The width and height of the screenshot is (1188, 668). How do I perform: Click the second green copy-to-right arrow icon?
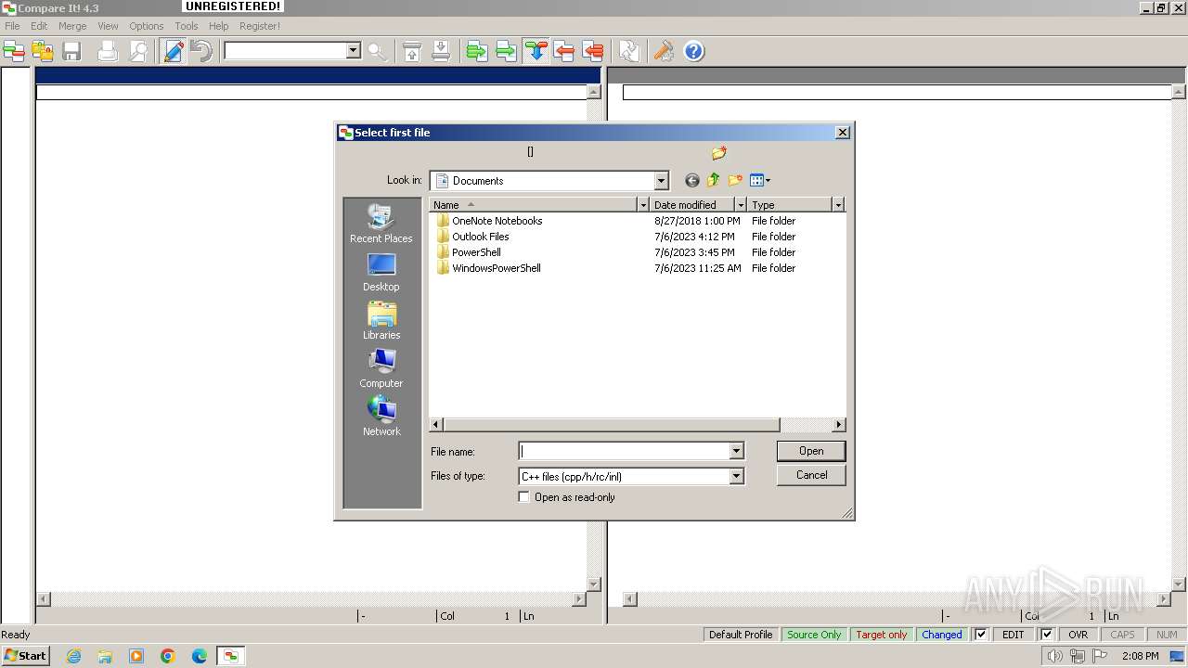click(506, 51)
